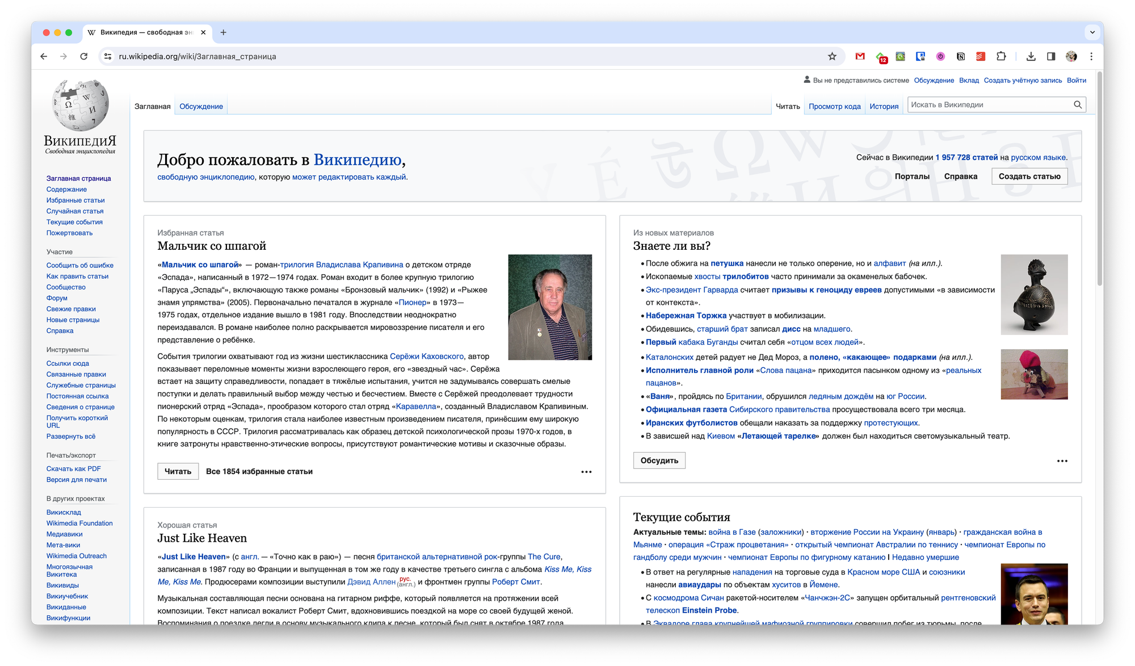Click the Todoist extension icon
The height and width of the screenshot is (666, 1135).
[981, 56]
